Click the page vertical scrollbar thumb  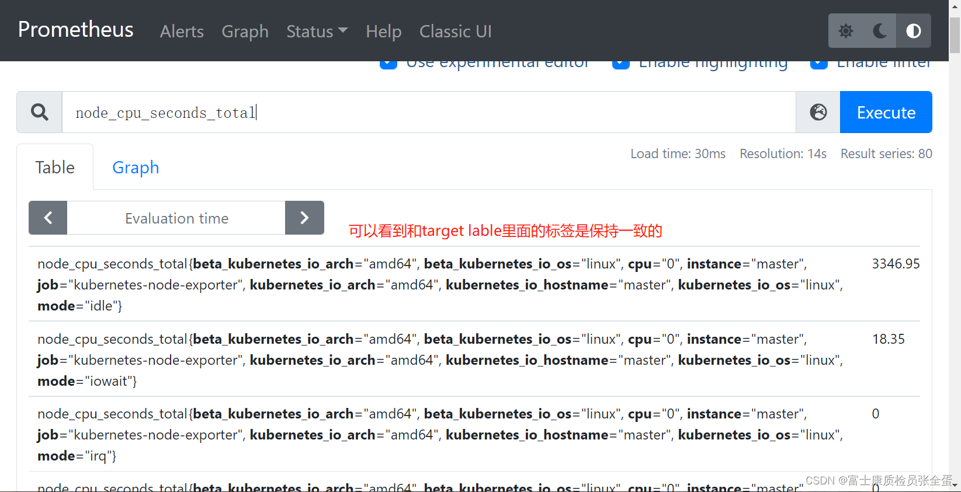[955, 35]
